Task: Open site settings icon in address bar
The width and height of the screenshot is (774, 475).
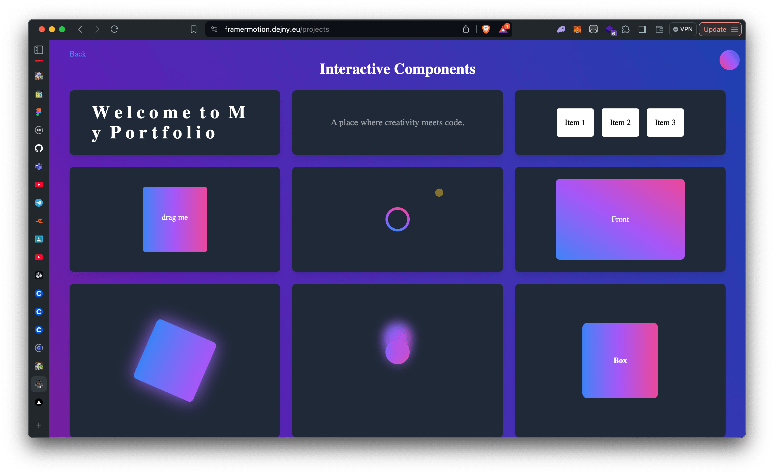Action: [x=214, y=29]
